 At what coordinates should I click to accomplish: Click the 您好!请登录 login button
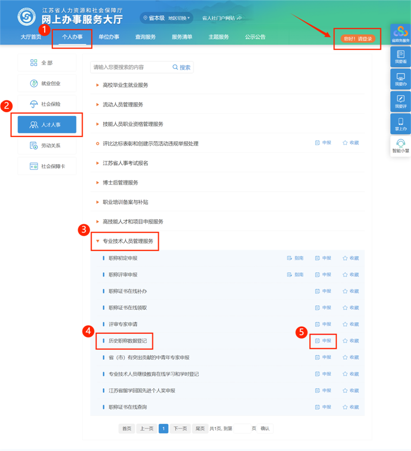tap(358, 39)
